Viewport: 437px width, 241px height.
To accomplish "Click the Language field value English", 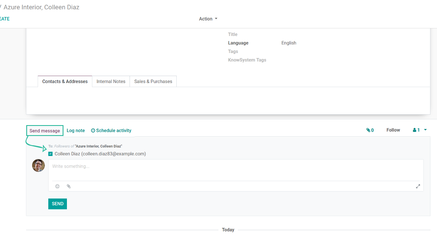I will click(288, 43).
